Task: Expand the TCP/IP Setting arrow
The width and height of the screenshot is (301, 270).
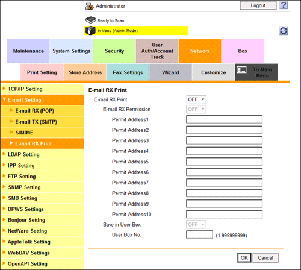Action: (4, 89)
